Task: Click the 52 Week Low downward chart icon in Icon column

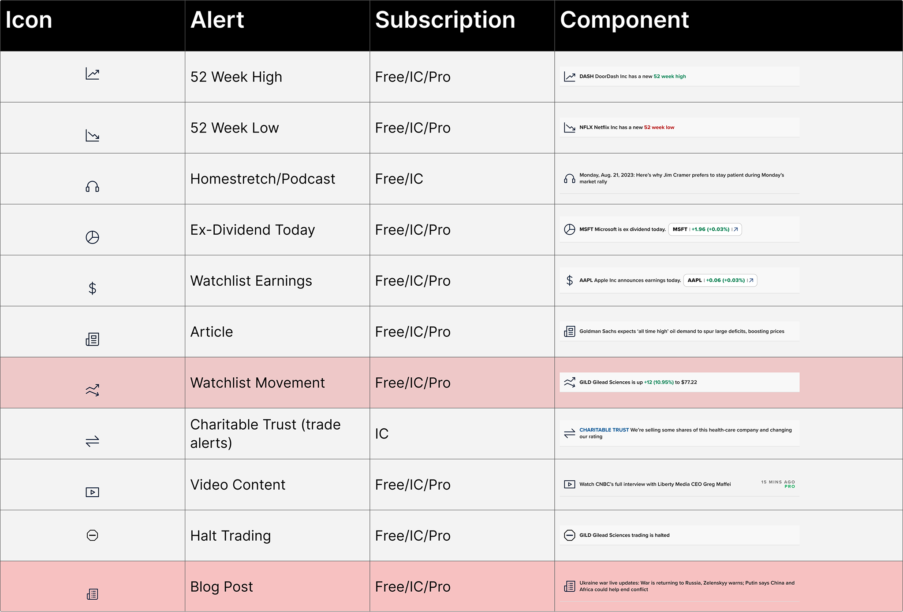Action: [x=92, y=135]
